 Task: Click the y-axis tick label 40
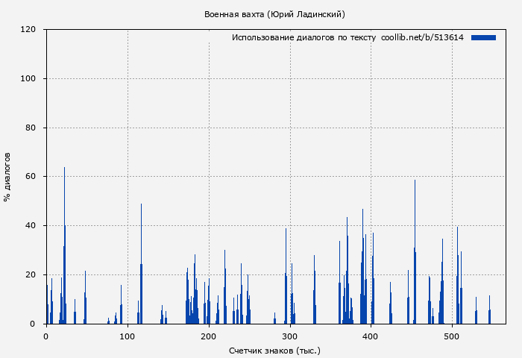coord(31,226)
